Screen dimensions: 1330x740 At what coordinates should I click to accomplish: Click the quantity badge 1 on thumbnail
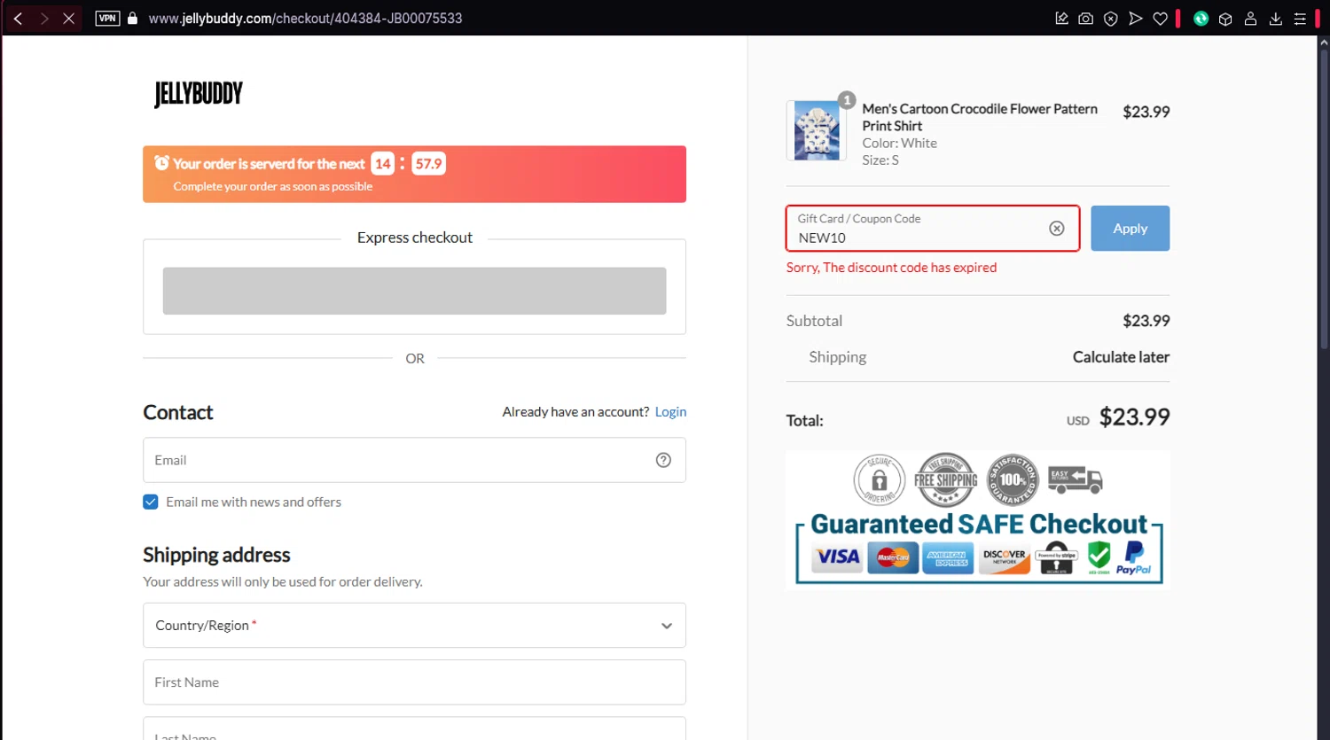(847, 100)
